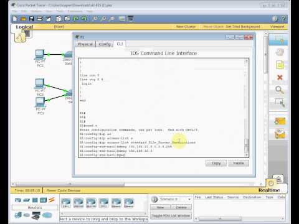This screenshot has height=224, width=299.
Task: Choose the Custom Made Devices category icon
Action: [x=36, y=216]
